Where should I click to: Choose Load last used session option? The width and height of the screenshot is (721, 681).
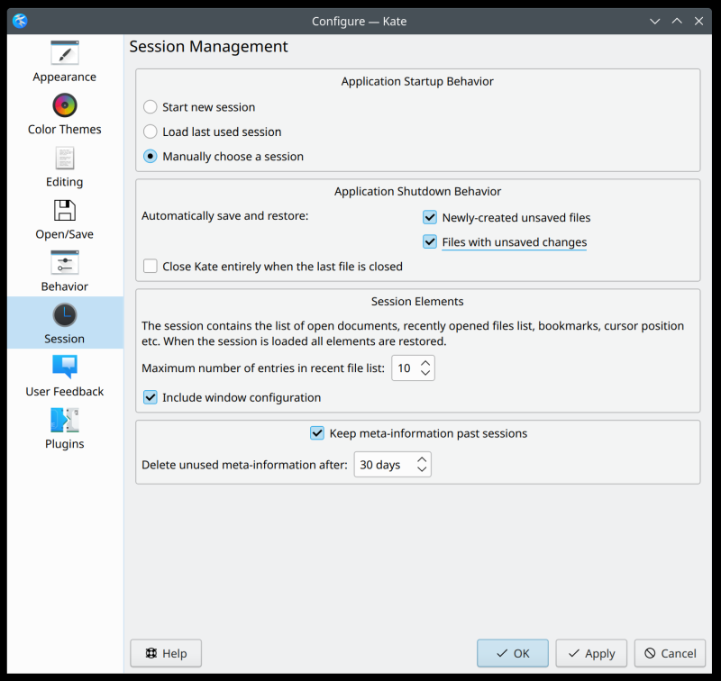coord(151,132)
